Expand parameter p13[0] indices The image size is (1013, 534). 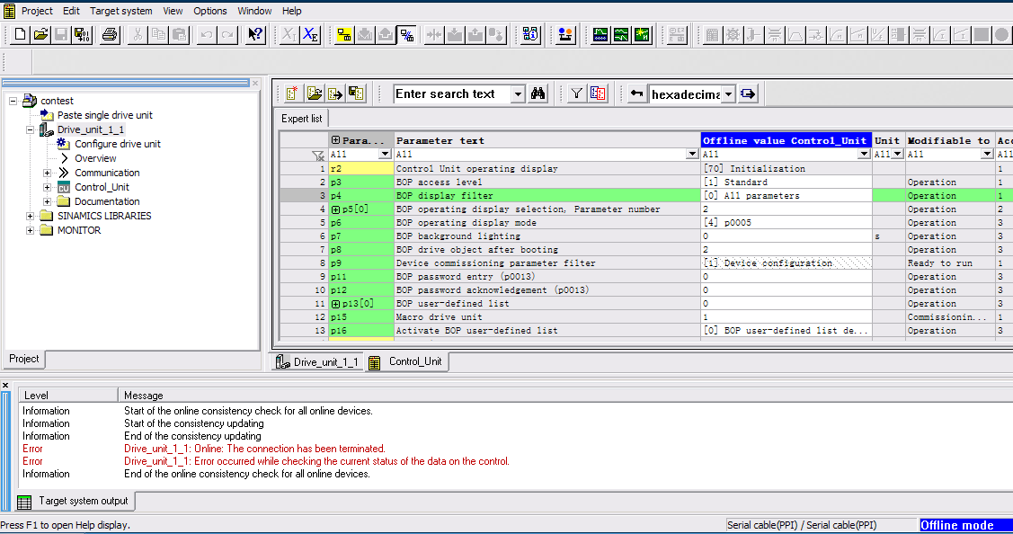pyautogui.click(x=335, y=304)
